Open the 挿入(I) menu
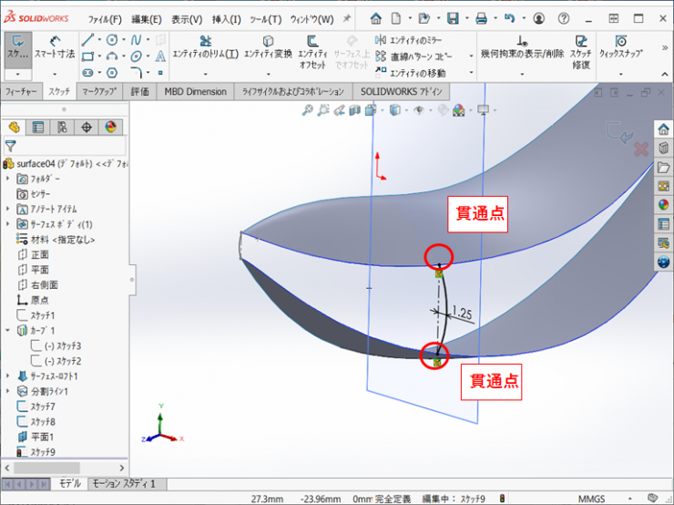674x505 pixels. pos(226,19)
